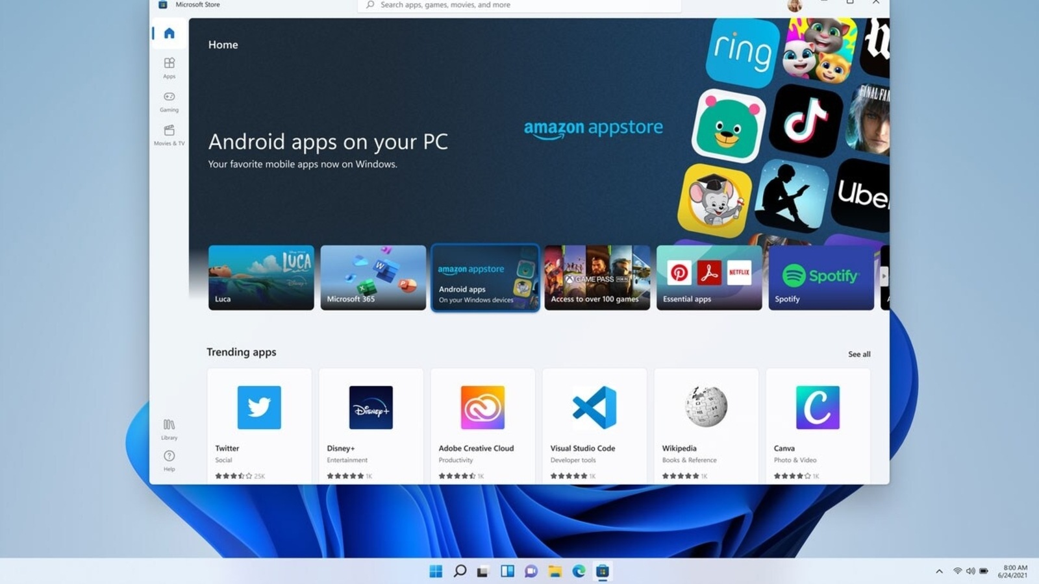Click the Wi-Fi icon in system tray
Image resolution: width=1039 pixels, height=584 pixels.
tap(957, 571)
